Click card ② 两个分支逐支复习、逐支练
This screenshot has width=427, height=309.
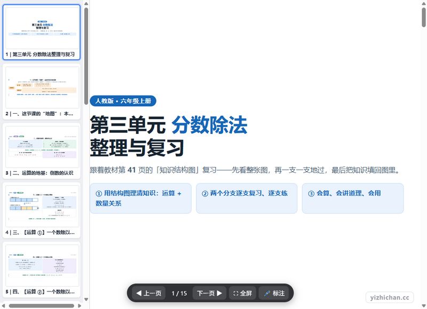point(247,198)
